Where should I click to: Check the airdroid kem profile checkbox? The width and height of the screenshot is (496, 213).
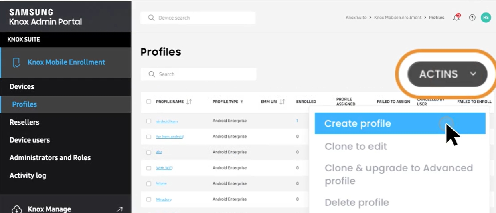point(149,121)
